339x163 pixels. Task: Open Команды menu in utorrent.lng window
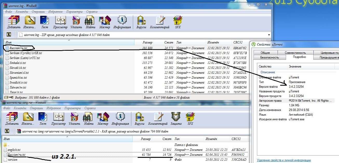pos(22,12)
